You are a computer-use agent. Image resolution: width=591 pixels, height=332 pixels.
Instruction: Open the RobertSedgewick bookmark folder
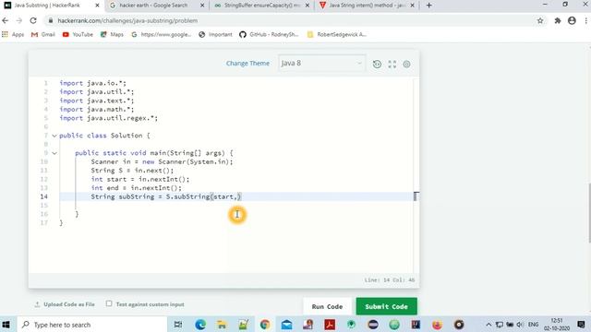pyautogui.click(x=336, y=34)
